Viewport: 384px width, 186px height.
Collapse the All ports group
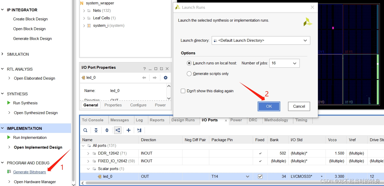(83, 146)
